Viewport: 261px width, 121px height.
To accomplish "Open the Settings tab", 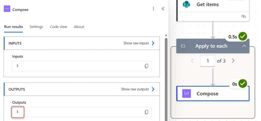I will pos(36,27).
